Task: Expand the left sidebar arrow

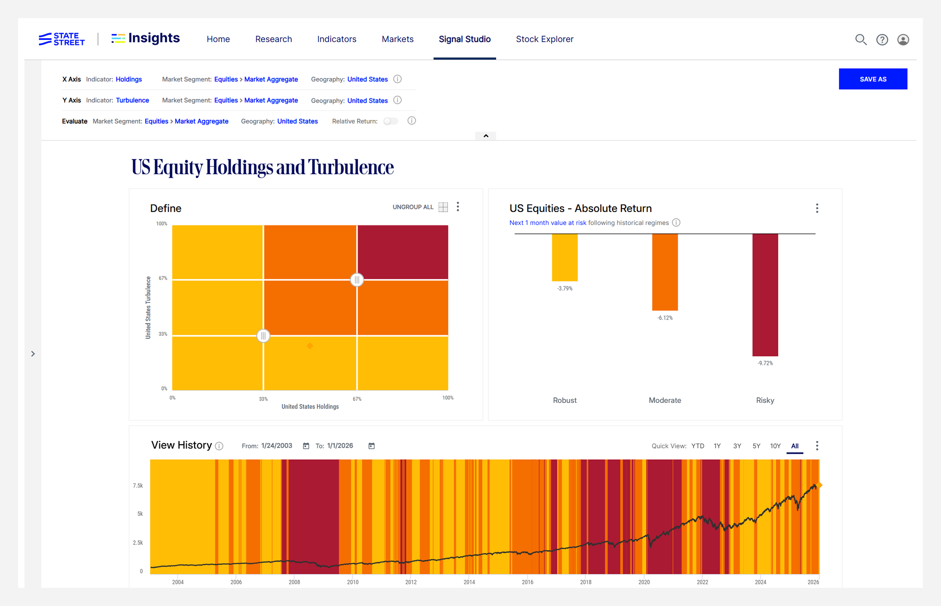Action: pyautogui.click(x=33, y=354)
